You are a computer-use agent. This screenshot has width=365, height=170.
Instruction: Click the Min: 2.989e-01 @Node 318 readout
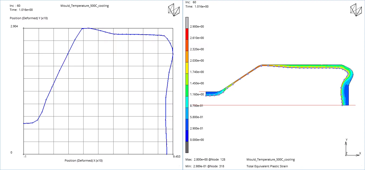(x=205, y=166)
